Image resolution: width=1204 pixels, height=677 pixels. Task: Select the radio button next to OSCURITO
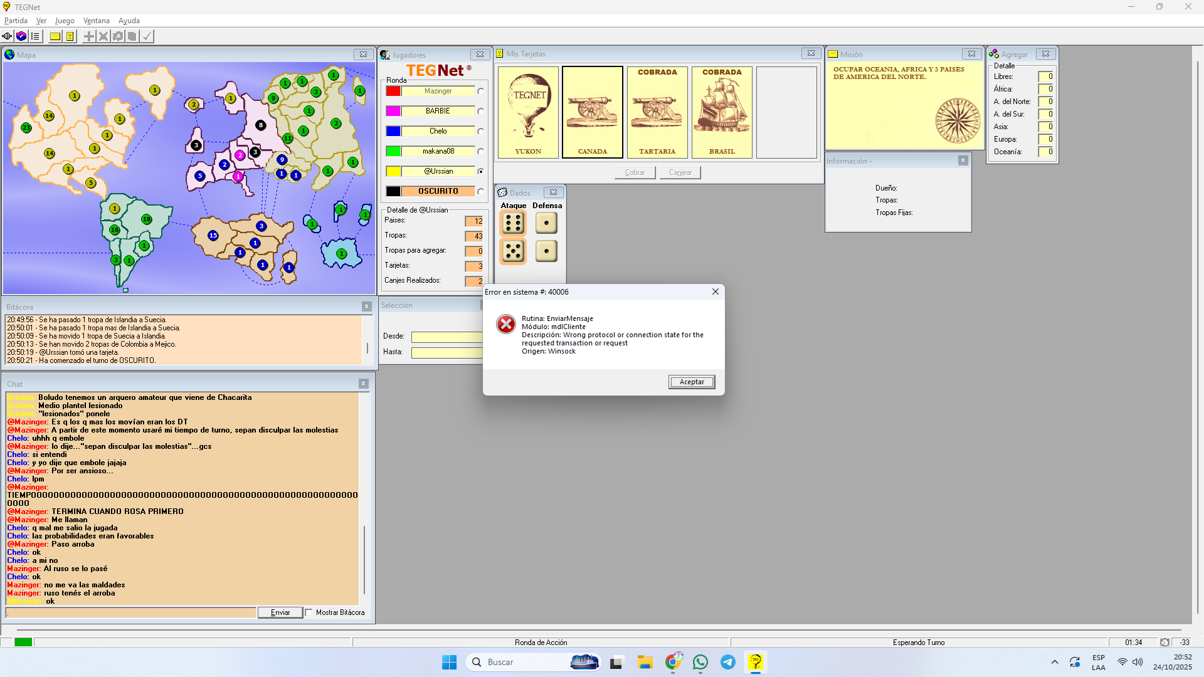click(x=480, y=192)
